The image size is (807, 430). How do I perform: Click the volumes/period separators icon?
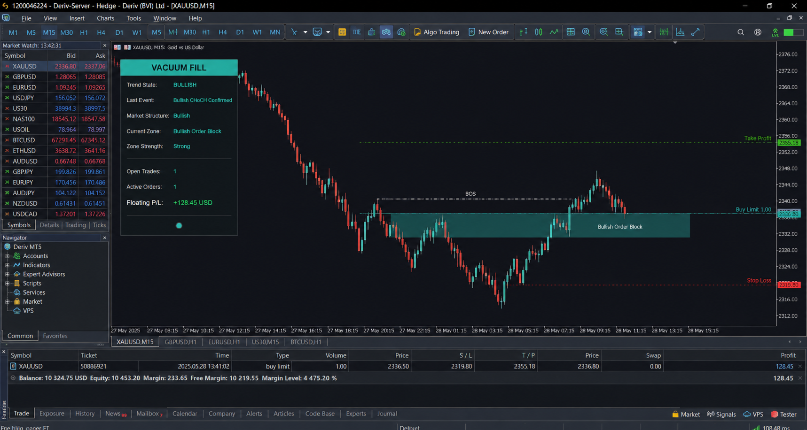pos(664,32)
